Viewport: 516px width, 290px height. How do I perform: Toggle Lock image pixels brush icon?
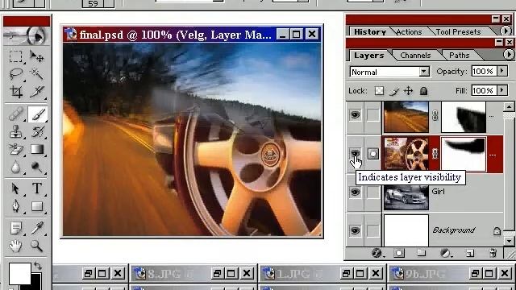(394, 91)
